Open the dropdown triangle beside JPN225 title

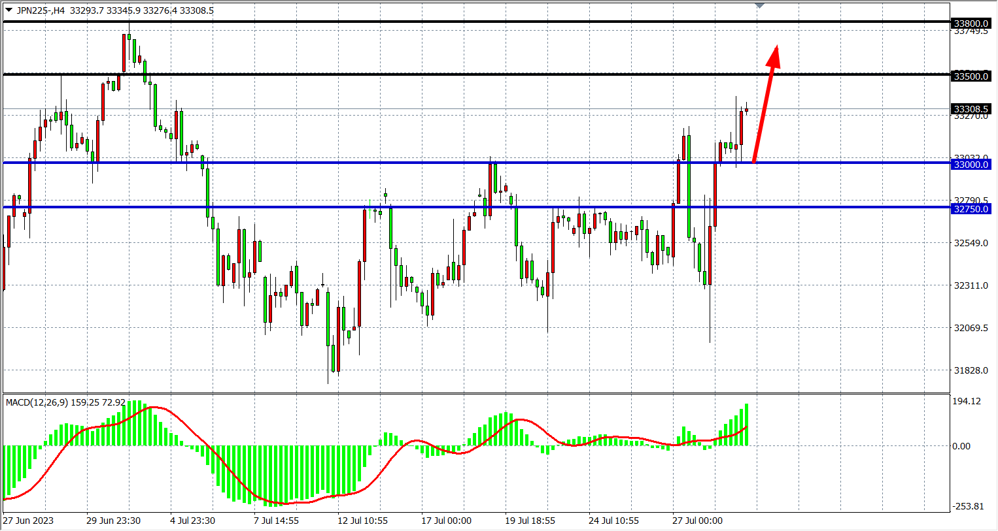(9, 10)
